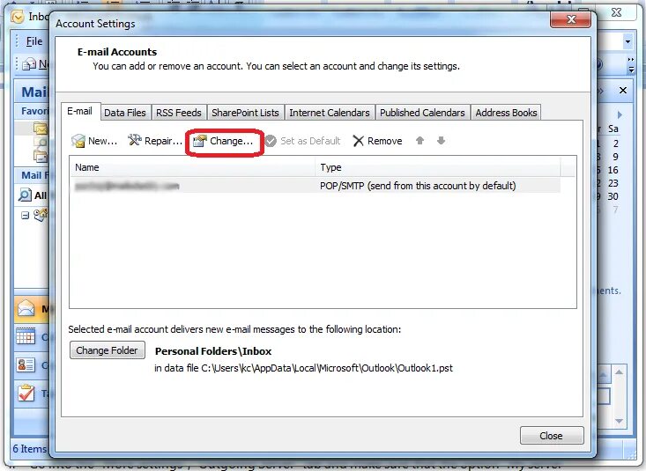Remove the selected e-mail account
Screen dimensions: 646x471
point(377,141)
